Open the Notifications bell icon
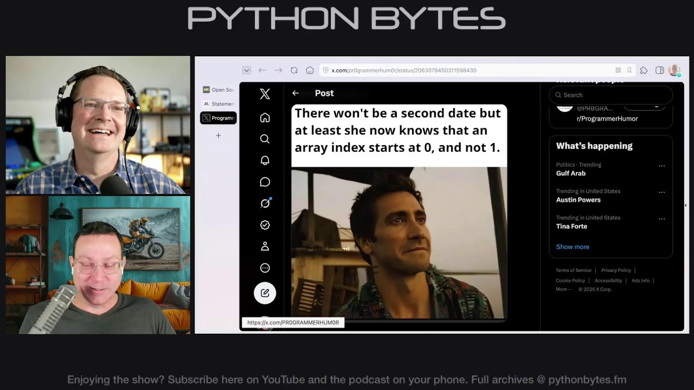 [x=265, y=160]
